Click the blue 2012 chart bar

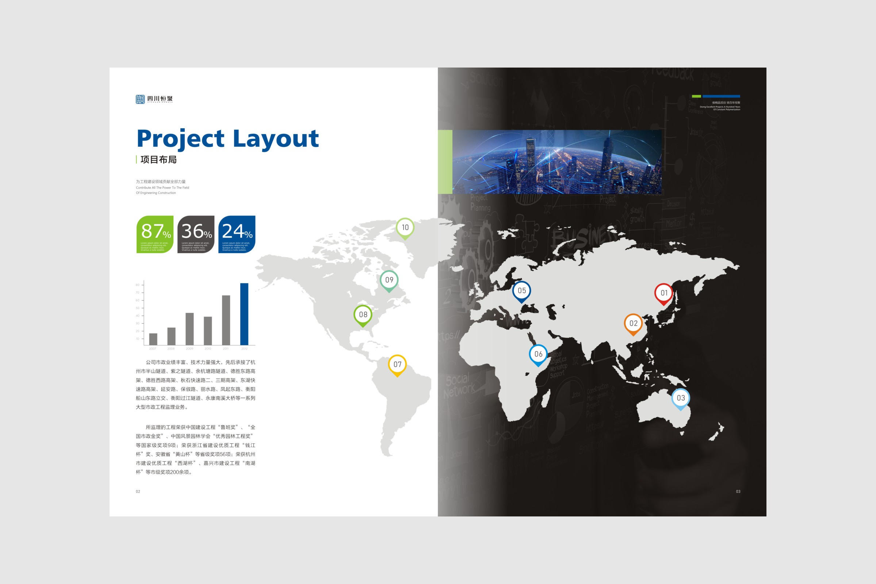244,314
